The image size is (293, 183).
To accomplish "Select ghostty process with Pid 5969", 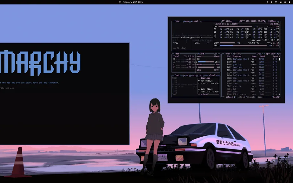I will (252, 86).
